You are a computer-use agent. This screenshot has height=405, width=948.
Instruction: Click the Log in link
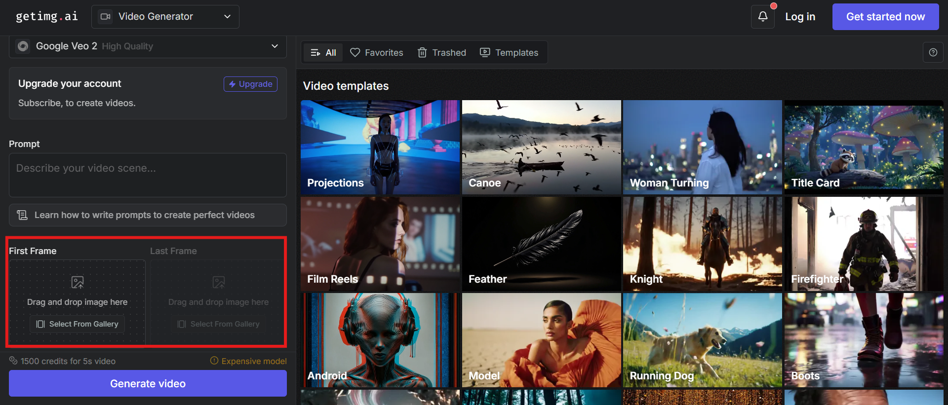800,17
